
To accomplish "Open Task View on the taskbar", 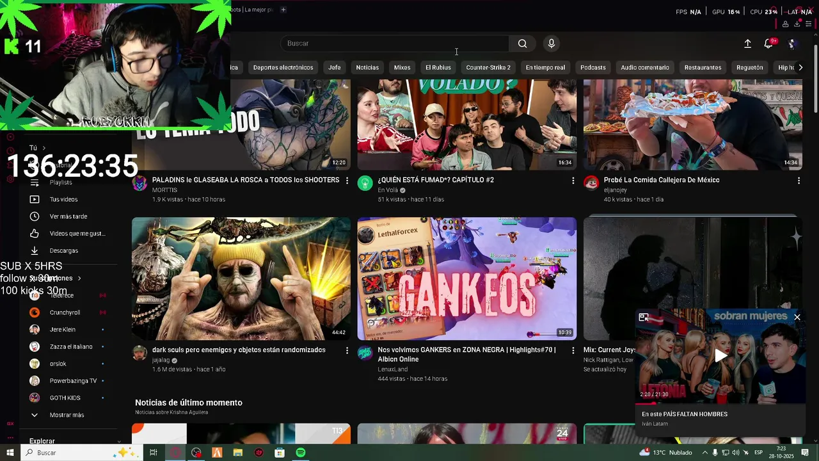I will (154, 453).
